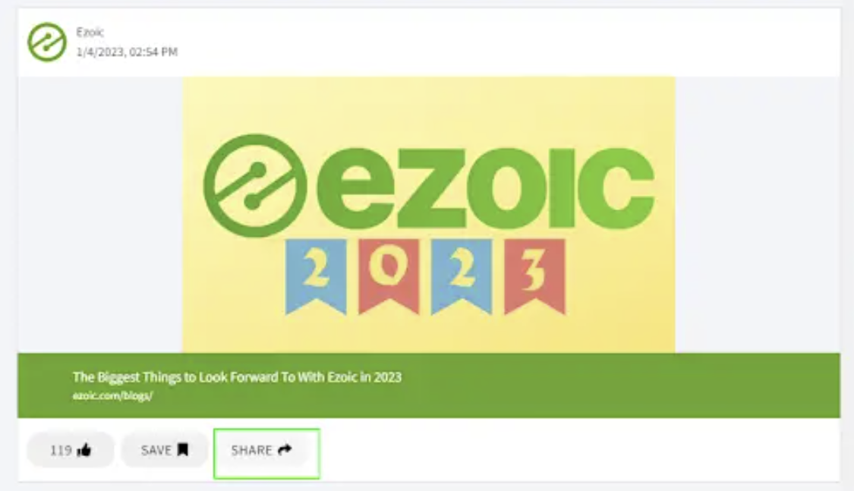Like the post with thumbs-up icon
The height and width of the screenshot is (491, 854).
coord(84,450)
